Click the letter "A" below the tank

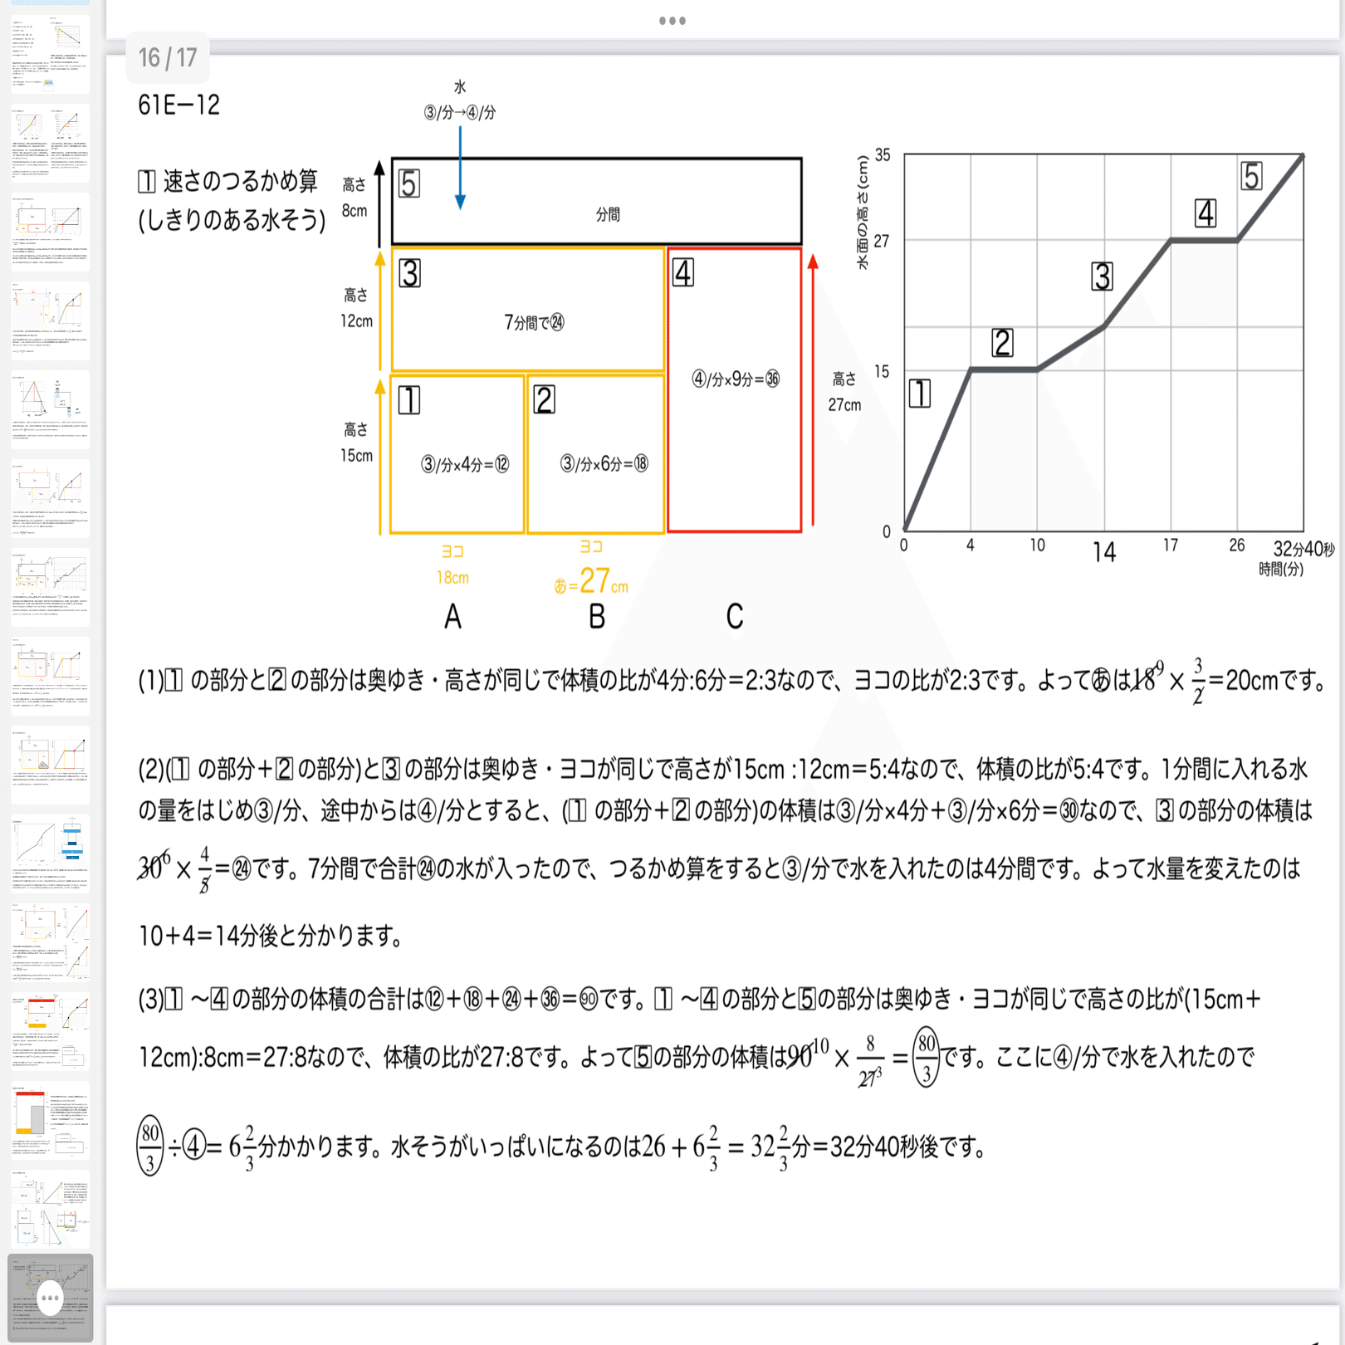(452, 617)
